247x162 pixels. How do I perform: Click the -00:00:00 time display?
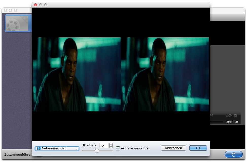point(231,122)
